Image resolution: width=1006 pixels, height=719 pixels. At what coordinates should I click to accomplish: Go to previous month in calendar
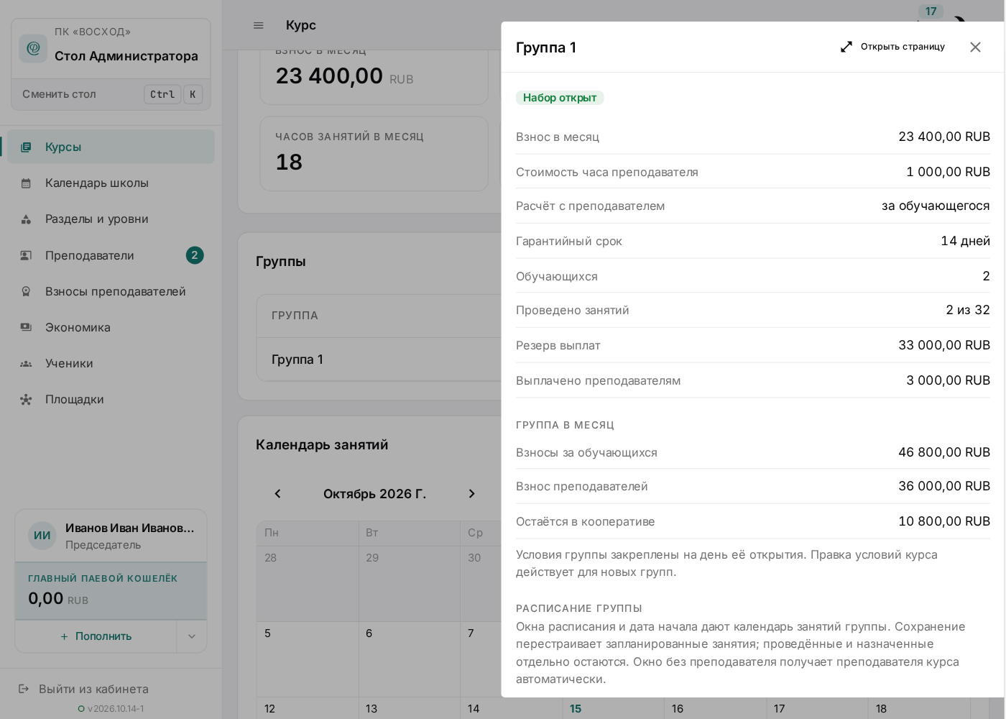coord(277,493)
